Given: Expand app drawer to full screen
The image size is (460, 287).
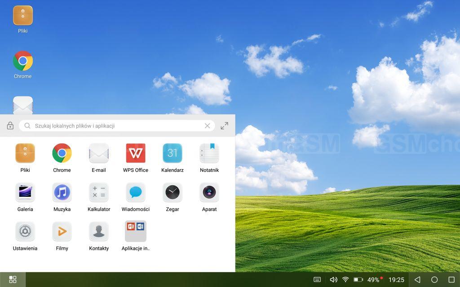Looking at the screenshot, I should 224,126.
